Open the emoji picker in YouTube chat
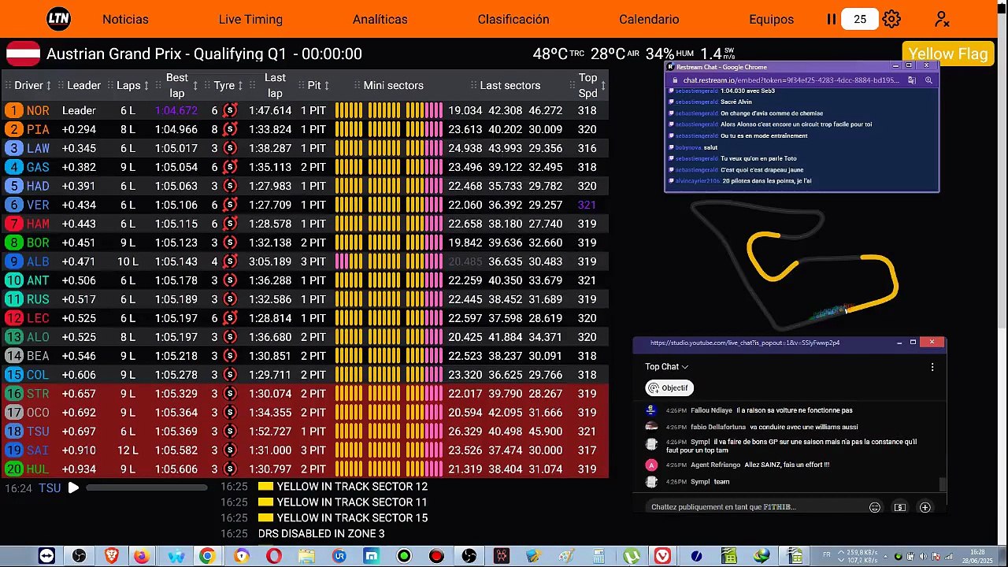The height and width of the screenshot is (567, 1008). (x=874, y=508)
